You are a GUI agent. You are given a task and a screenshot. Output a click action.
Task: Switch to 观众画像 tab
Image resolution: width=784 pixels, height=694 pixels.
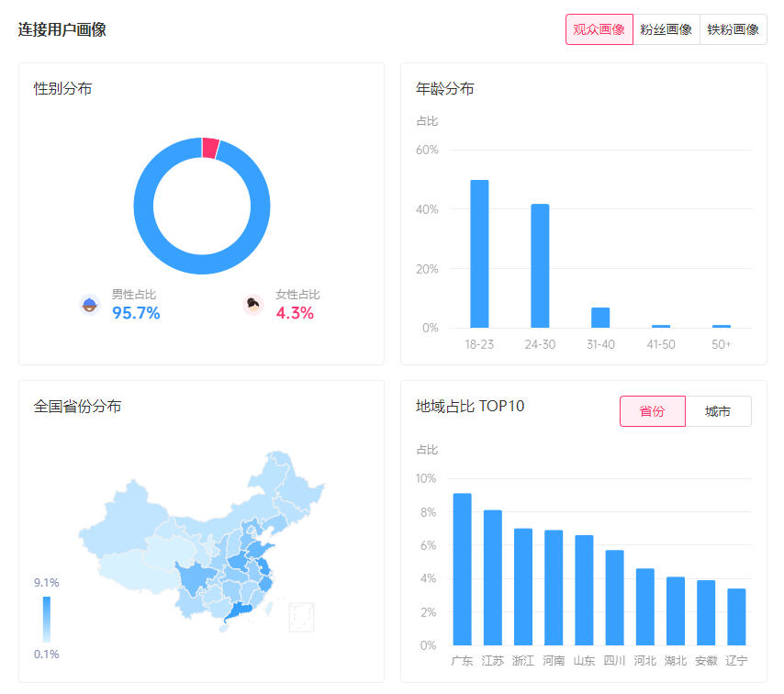[x=599, y=29]
